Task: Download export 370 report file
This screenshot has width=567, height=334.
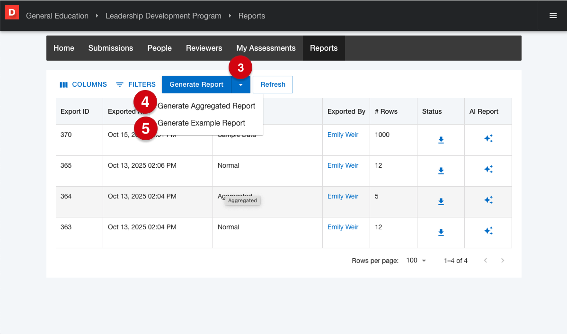Action: pyautogui.click(x=441, y=140)
